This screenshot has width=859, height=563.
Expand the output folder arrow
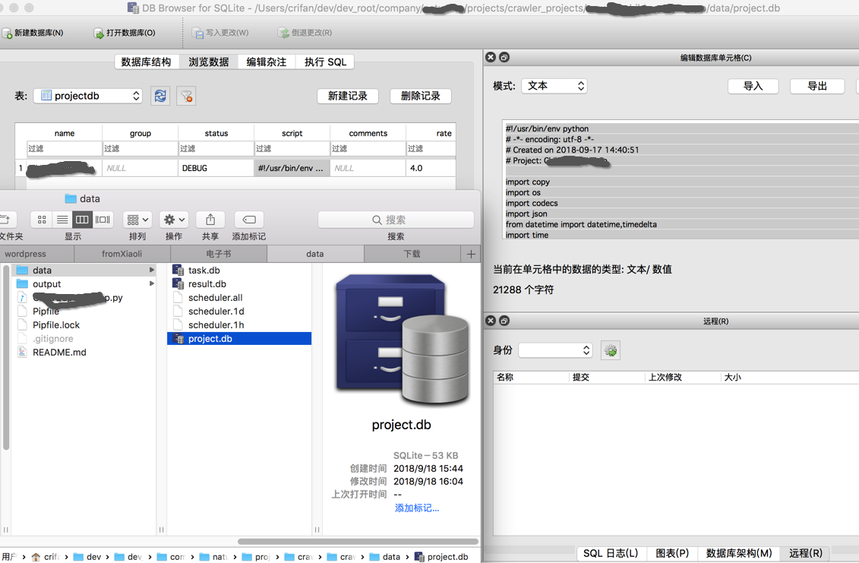(x=152, y=284)
